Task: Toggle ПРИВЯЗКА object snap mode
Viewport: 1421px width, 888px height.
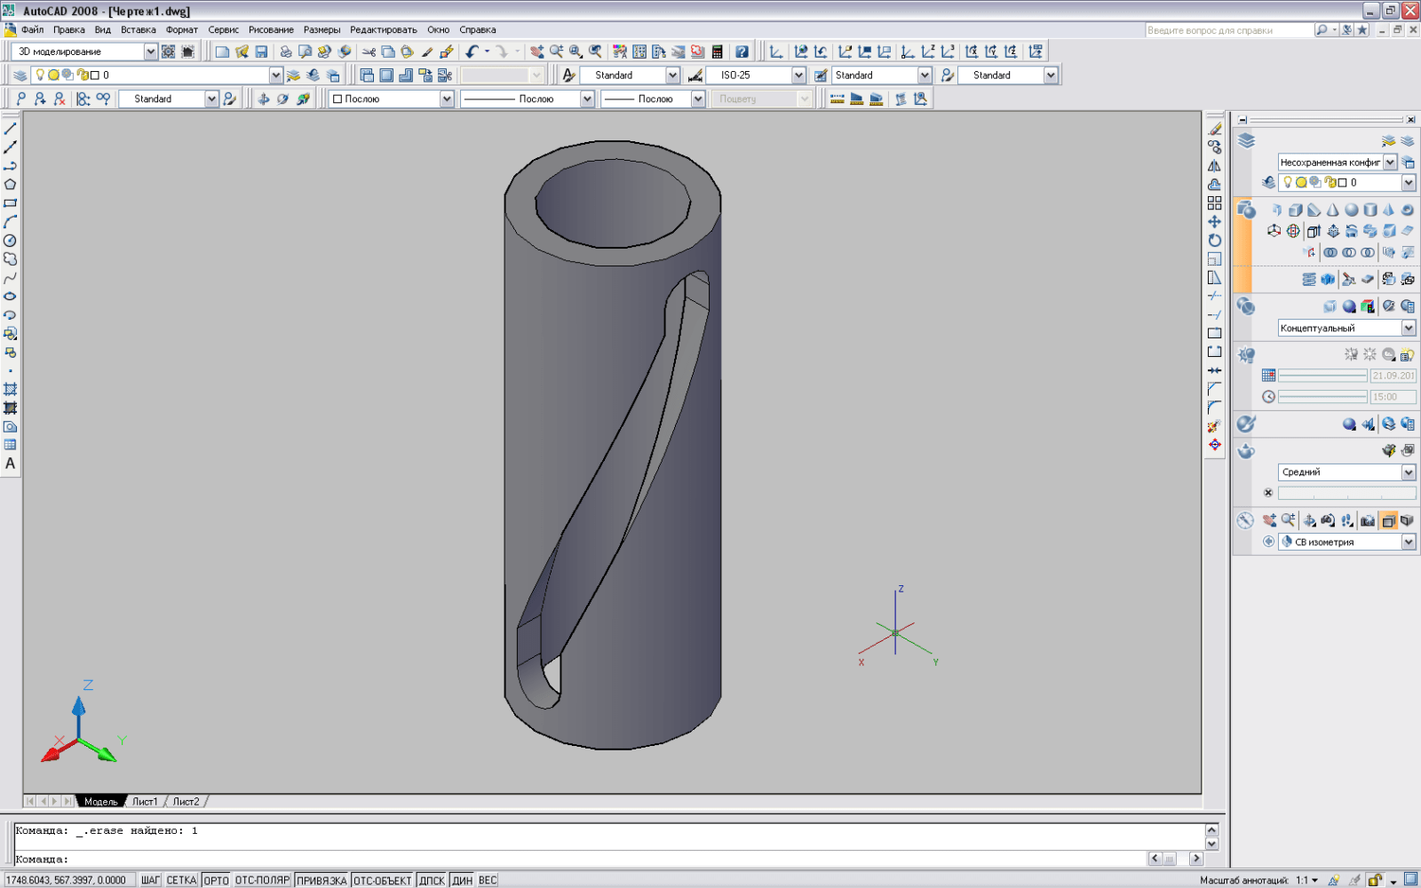Action: pyautogui.click(x=322, y=880)
